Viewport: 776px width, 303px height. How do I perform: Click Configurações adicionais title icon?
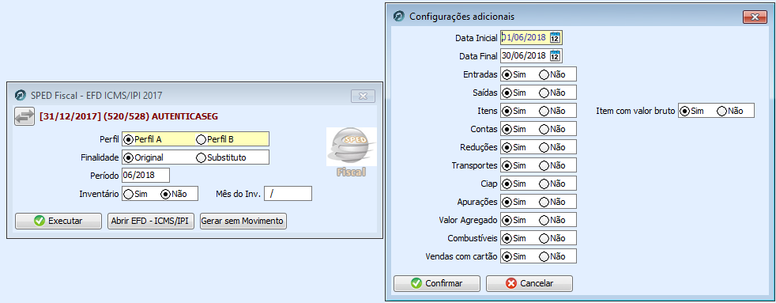(x=399, y=17)
